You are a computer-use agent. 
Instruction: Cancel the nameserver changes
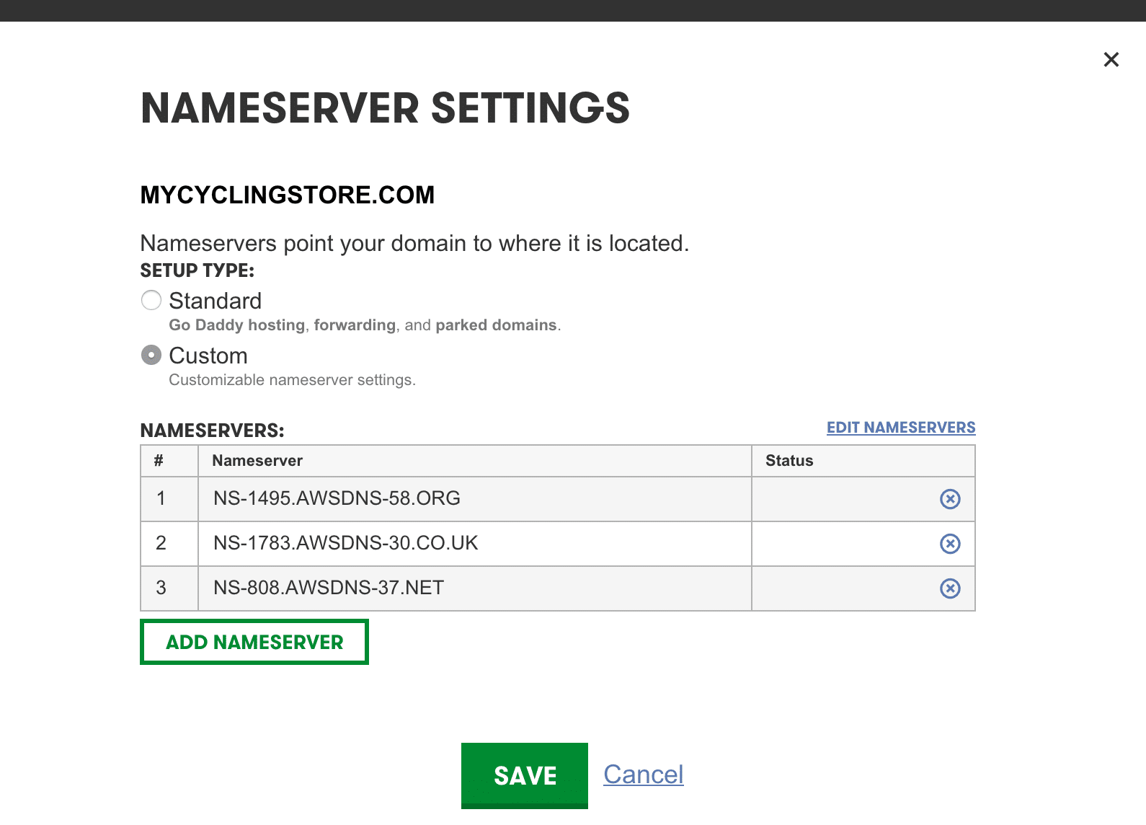(x=643, y=775)
